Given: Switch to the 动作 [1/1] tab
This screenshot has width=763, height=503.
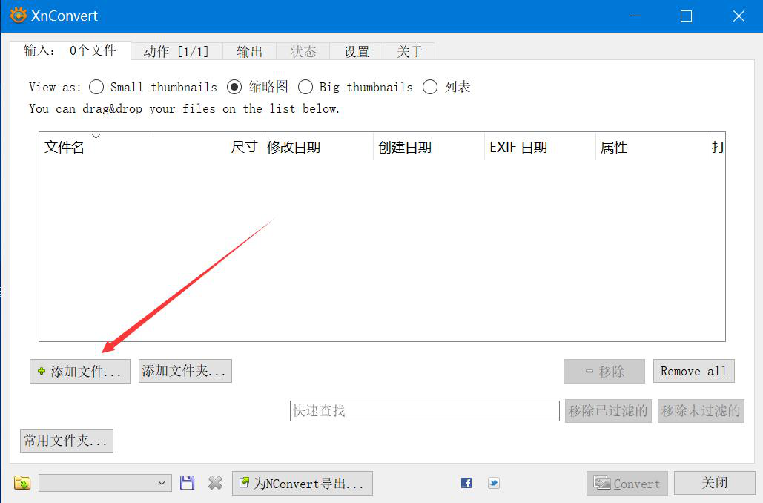Looking at the screenshot, I should click(x=176, y=51).
